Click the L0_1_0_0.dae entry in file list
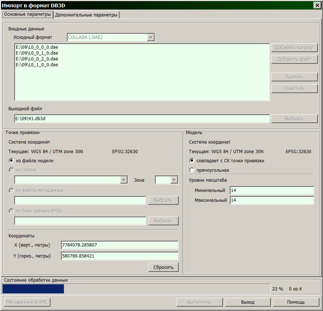Viewport: 323px width, 311px height. point(37,65)
